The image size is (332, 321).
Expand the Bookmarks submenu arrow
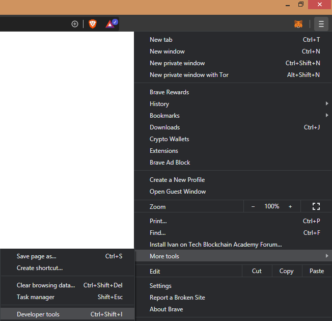click(x=327, y=115)
